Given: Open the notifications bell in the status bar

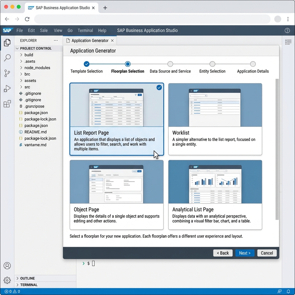Looking at the screenshot, I should (x=288, y=292).
